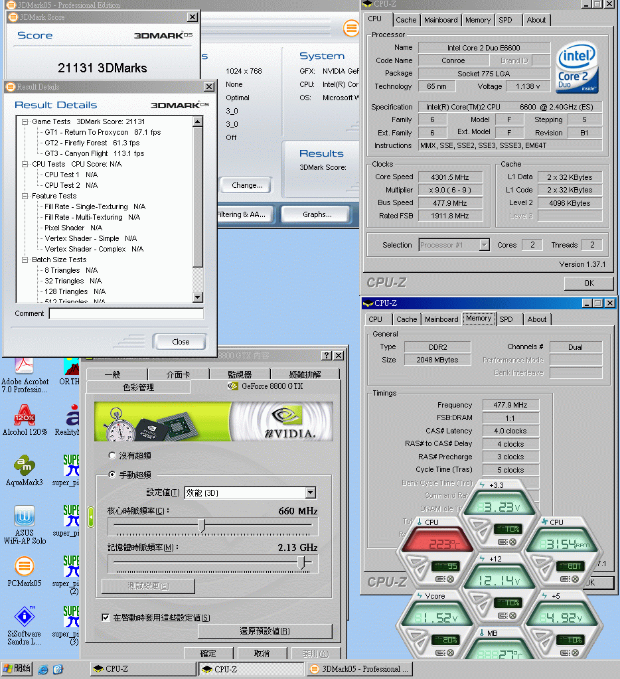Collapse the Game Tests tree node
The image size is (620, 679).
click(x=25, y=121)
